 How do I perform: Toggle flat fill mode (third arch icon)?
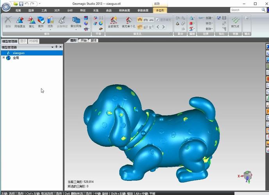(151, 20)
